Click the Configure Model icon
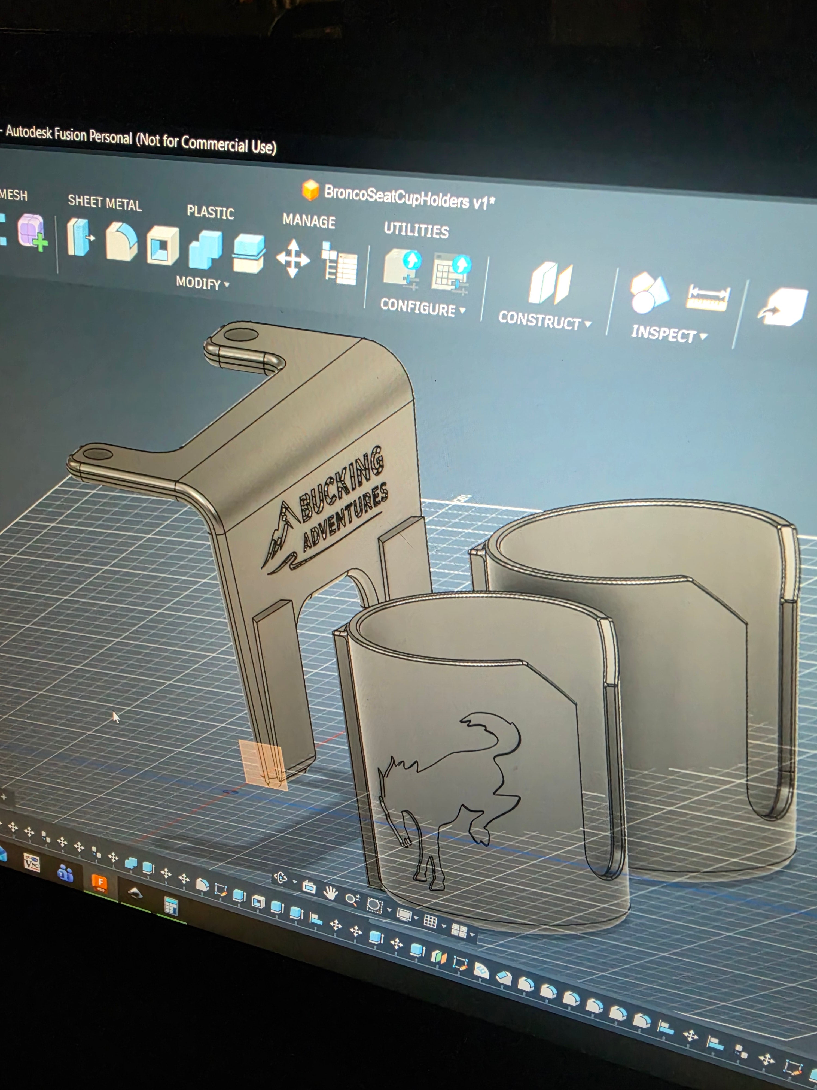 (x=402, y=270)
